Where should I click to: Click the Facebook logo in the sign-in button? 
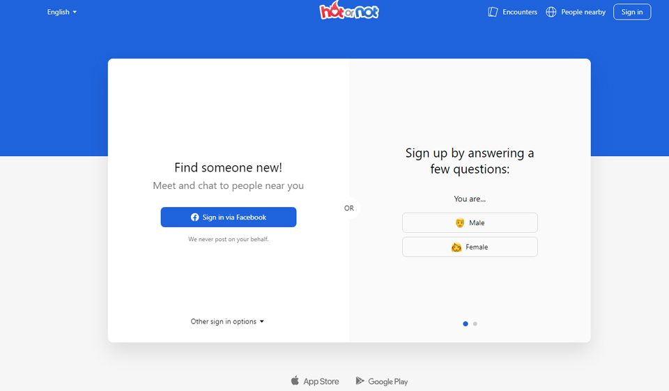click(x=195, y=217)
